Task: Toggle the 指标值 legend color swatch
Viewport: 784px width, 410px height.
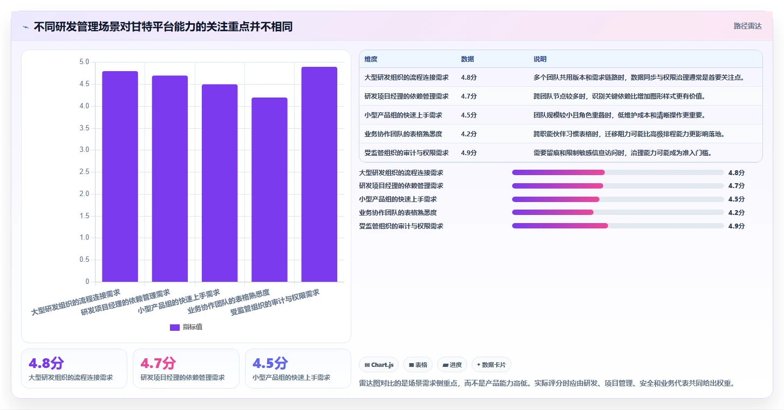Action: (x=175, y=327)
